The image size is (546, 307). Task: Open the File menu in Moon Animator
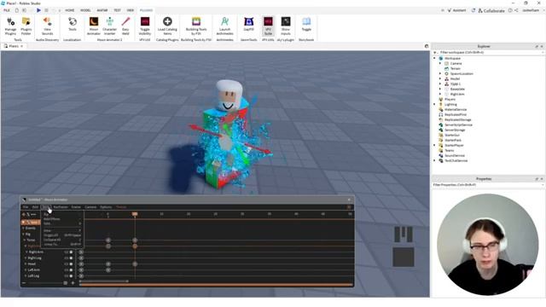click(x=26, y=207)
